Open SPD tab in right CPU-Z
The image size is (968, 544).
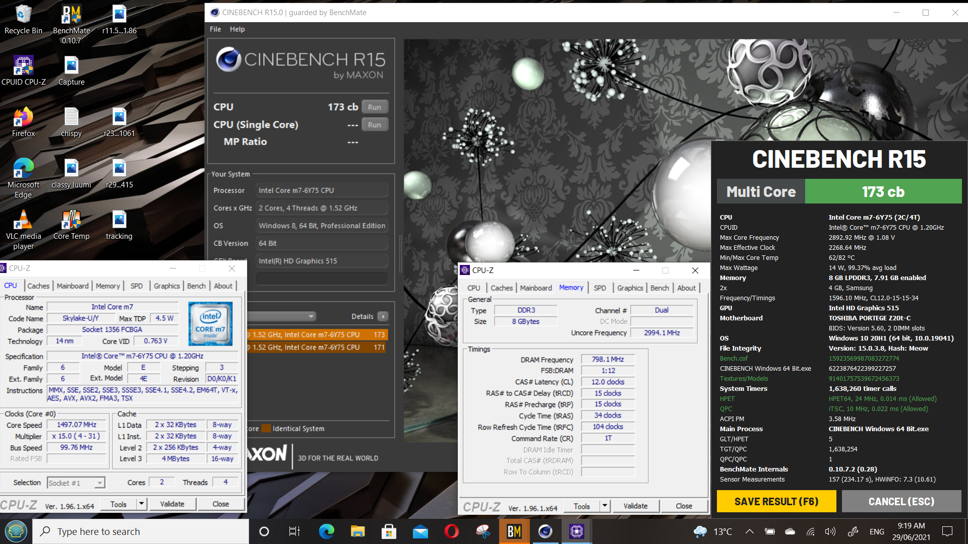click(600, 288)
